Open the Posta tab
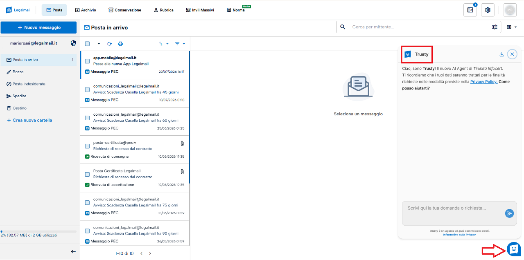This screenshot has width=524, height=260. tap(54, 10)
